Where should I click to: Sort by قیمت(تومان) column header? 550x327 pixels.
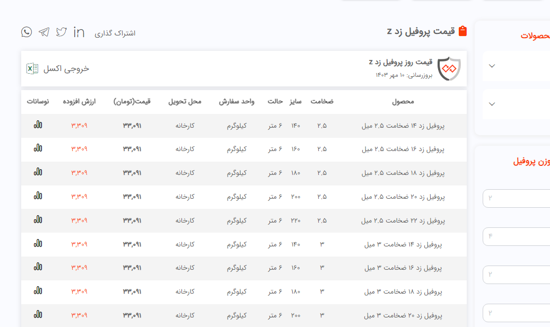click(132, 101)
